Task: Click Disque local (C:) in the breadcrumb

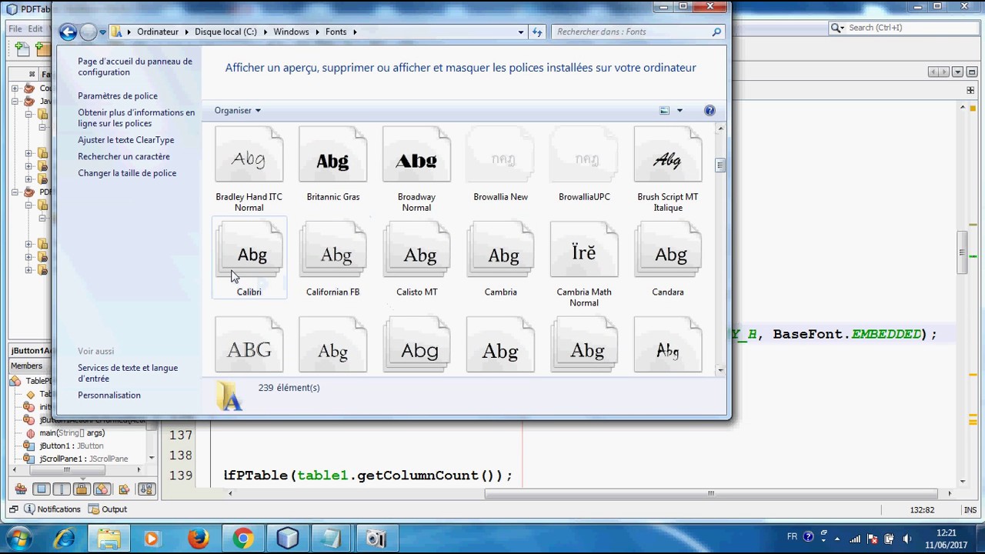Action: 225,32
